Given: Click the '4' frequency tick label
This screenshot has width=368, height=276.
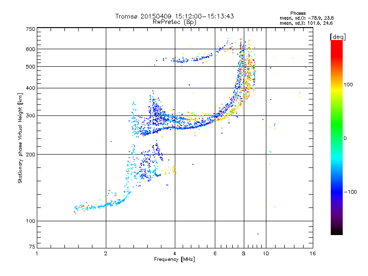Looking at the screenshot, I should pyautogui.click(x=175, y=253).
